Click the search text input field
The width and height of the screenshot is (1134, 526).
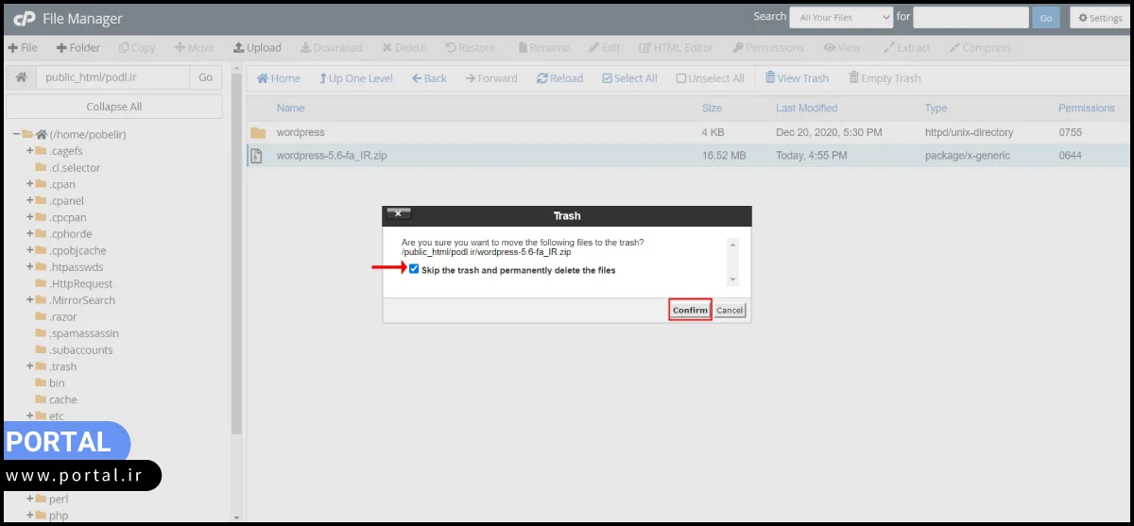971,17
